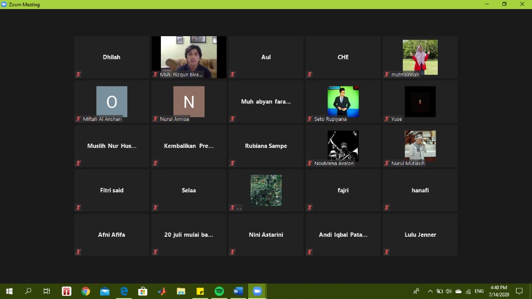532x299 pixels.
Task: Select Muh. Rizqun's video tile
Action: [x=189, y=56]
